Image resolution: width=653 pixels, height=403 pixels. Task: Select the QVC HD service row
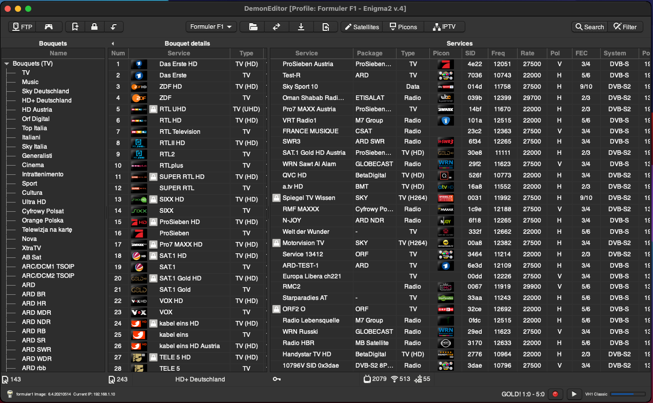[461, 175]
